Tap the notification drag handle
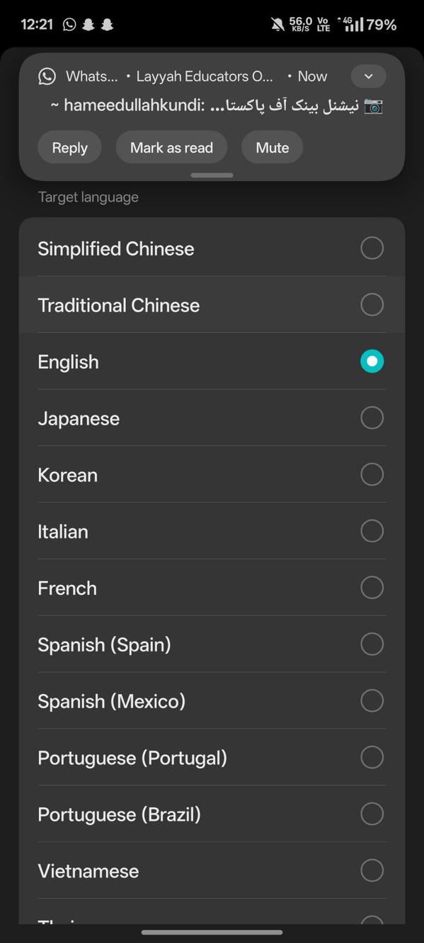This screenshot has height=943, width=424. (212, 175)
